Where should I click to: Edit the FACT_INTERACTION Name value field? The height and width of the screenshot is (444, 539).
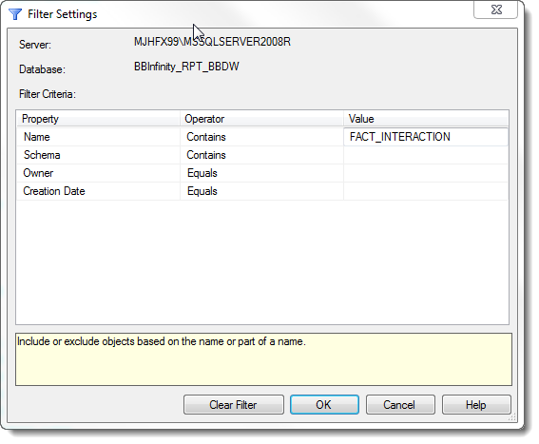click(426, 137)
